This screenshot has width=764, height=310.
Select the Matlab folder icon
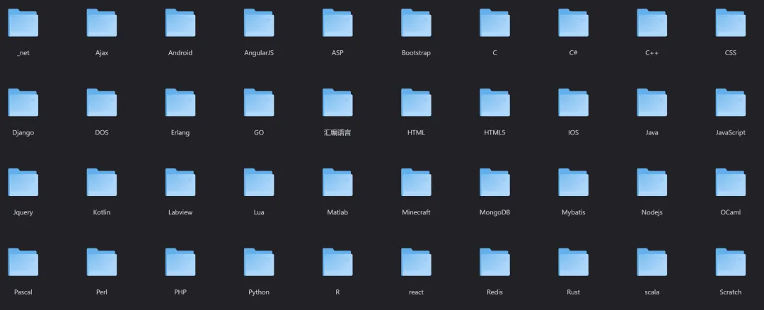pyautogui.click(x=337, y=183)
